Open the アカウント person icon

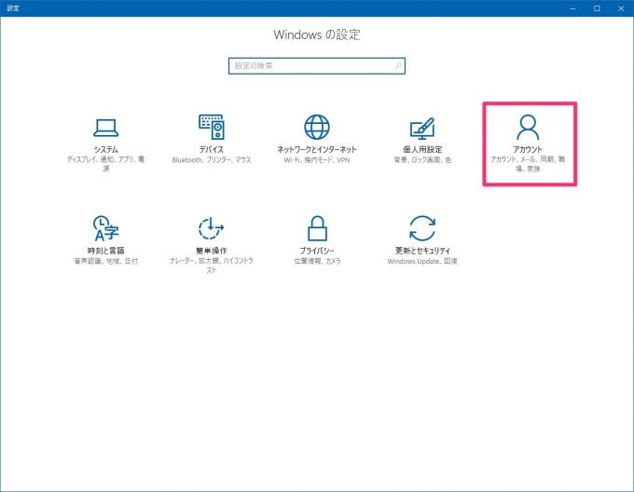(x=528, y=127)
